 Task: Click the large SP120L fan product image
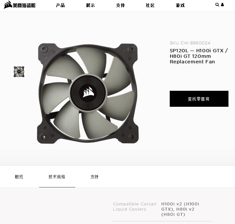coord(88,93)
